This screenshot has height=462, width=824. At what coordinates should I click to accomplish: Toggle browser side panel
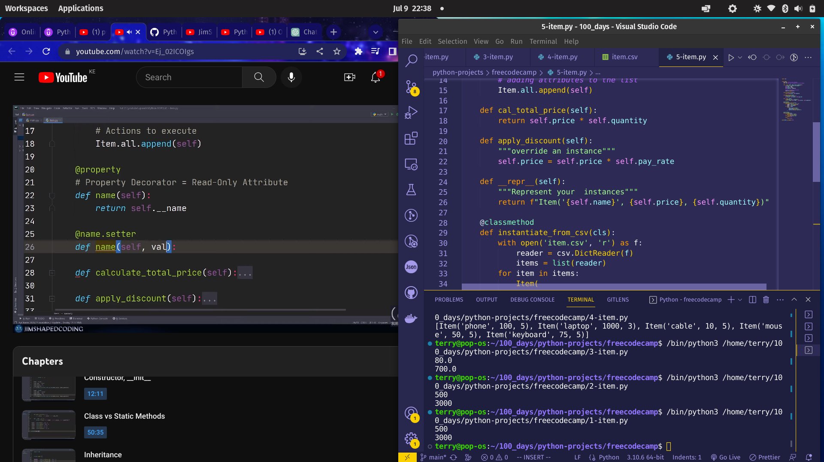click(392, 51)
